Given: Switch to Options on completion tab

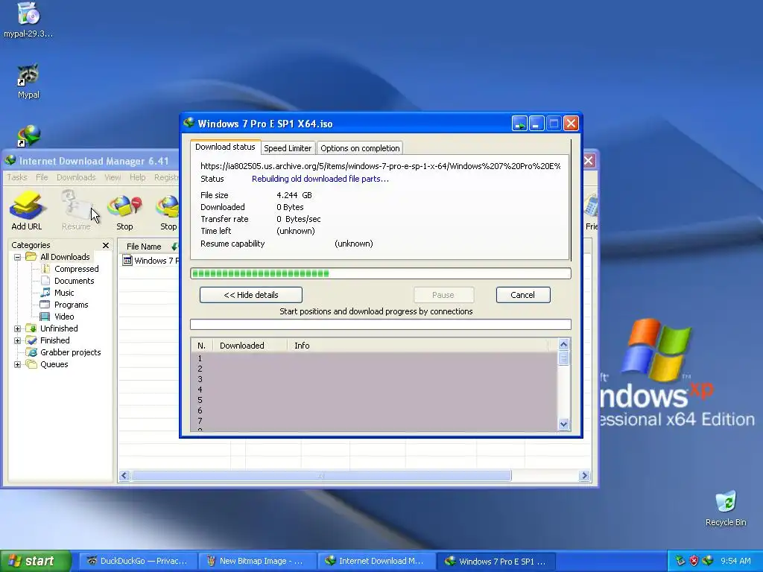Looking at the screenshot, I should click(360, 148).
